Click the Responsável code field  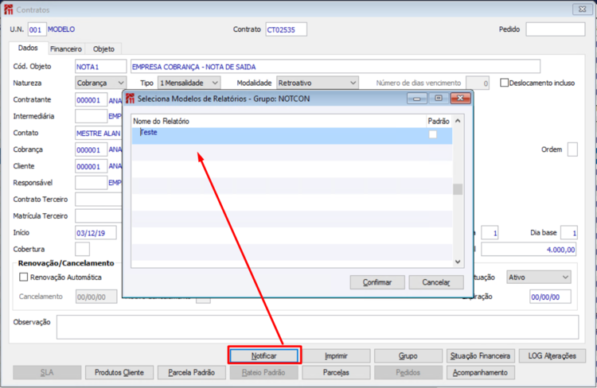click(x=91, y=183)
